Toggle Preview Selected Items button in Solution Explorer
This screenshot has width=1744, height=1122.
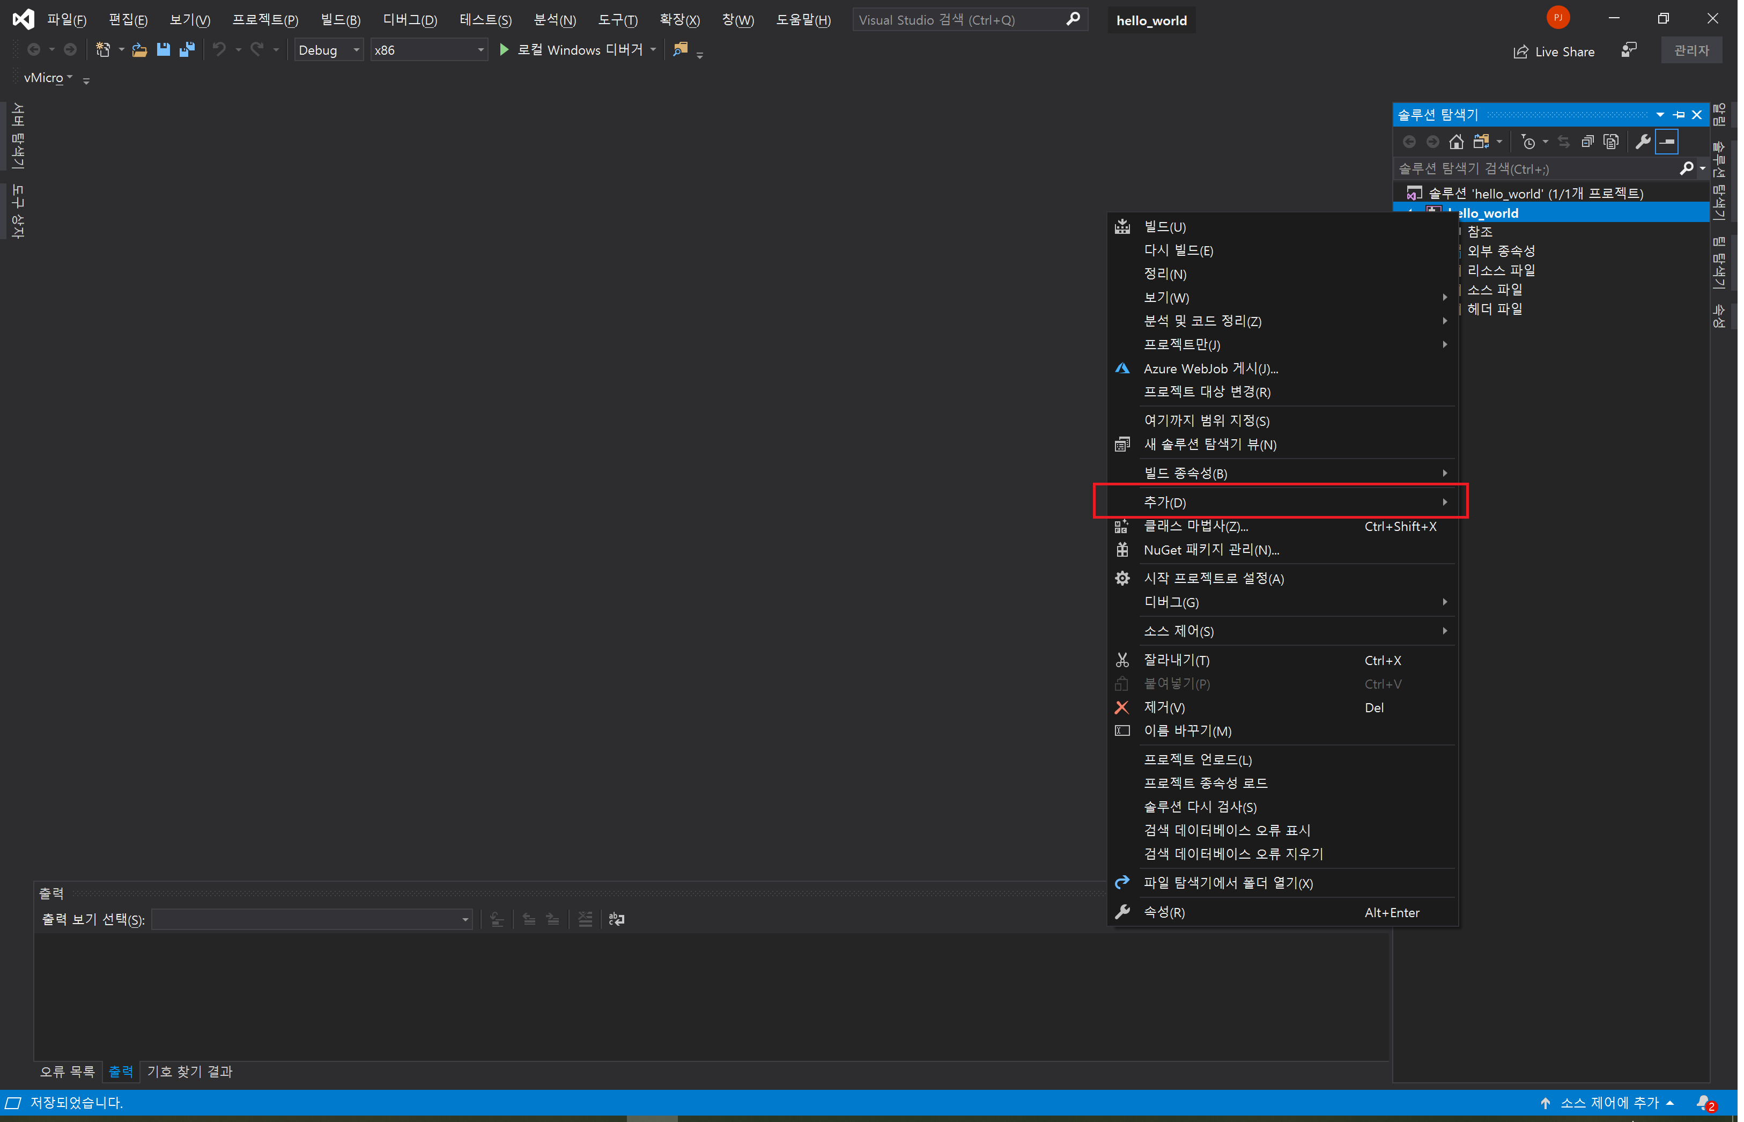pos(1666,142)
